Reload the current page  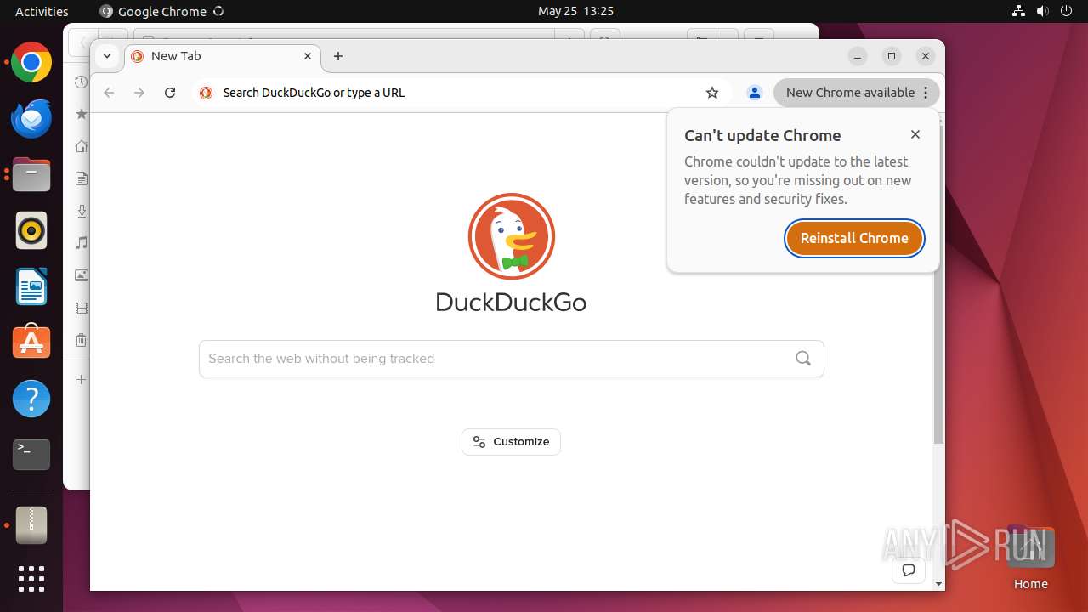pos(170,93)
